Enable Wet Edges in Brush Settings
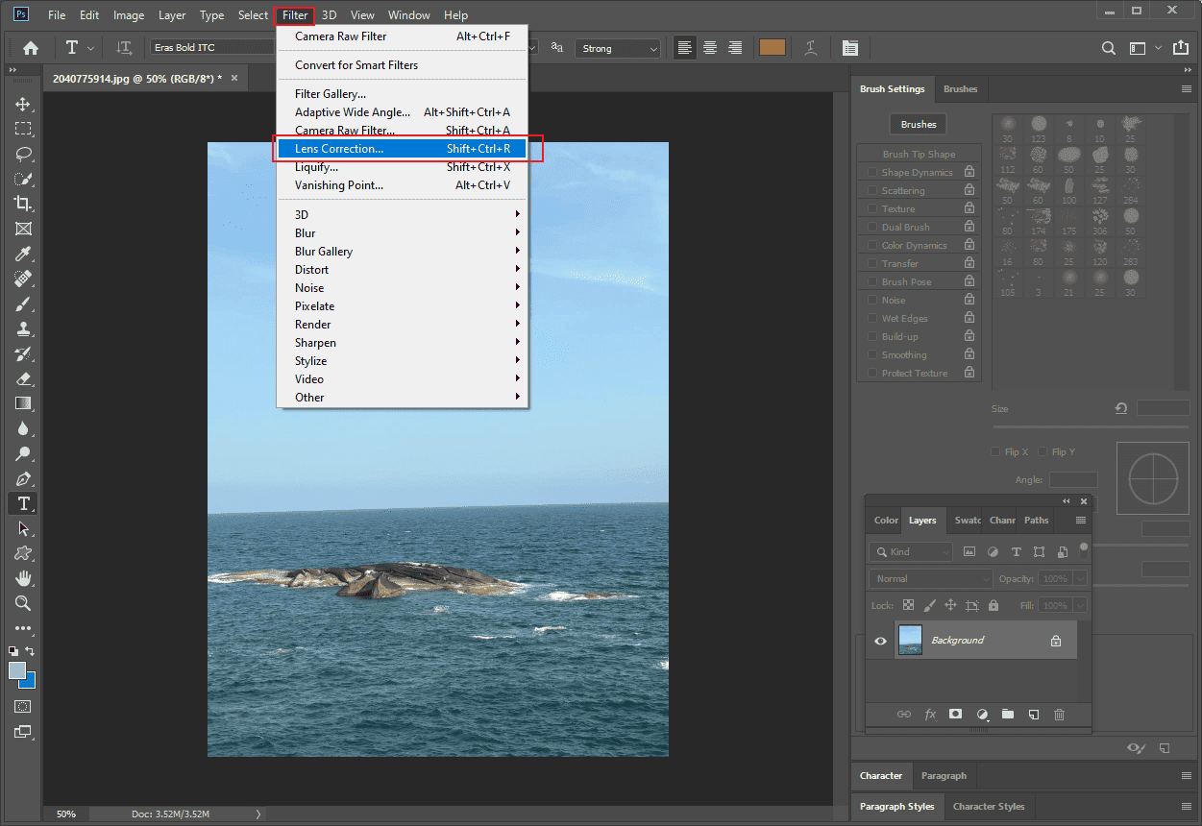The height and width of the screenshot is (826, 1202). point(871,318)
